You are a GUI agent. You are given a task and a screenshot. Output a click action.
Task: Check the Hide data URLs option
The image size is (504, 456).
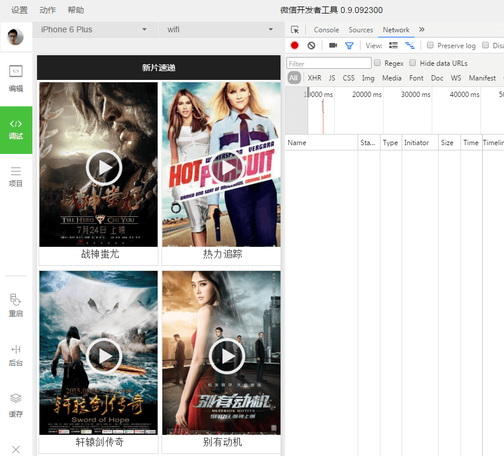[413, 63]
